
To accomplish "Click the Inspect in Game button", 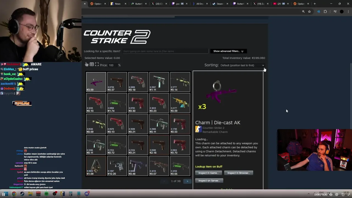I will (208, 173).
